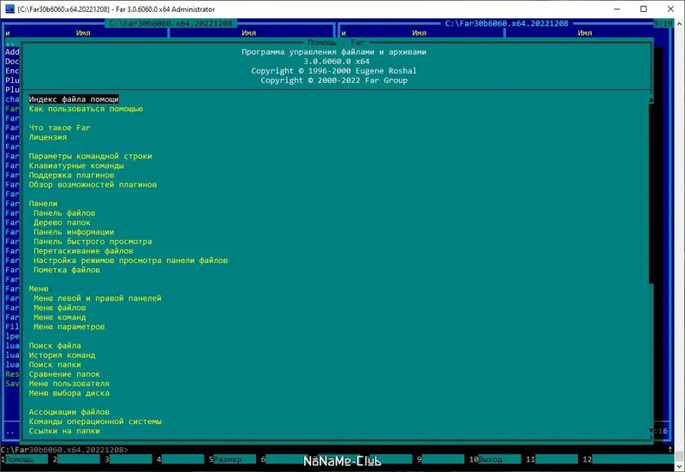Minimize the Far window

[x=617, y=9]
